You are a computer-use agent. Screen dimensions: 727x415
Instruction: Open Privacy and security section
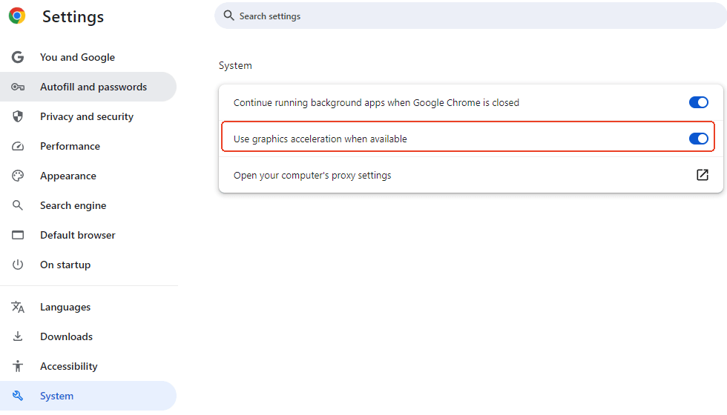pos(88,116)
